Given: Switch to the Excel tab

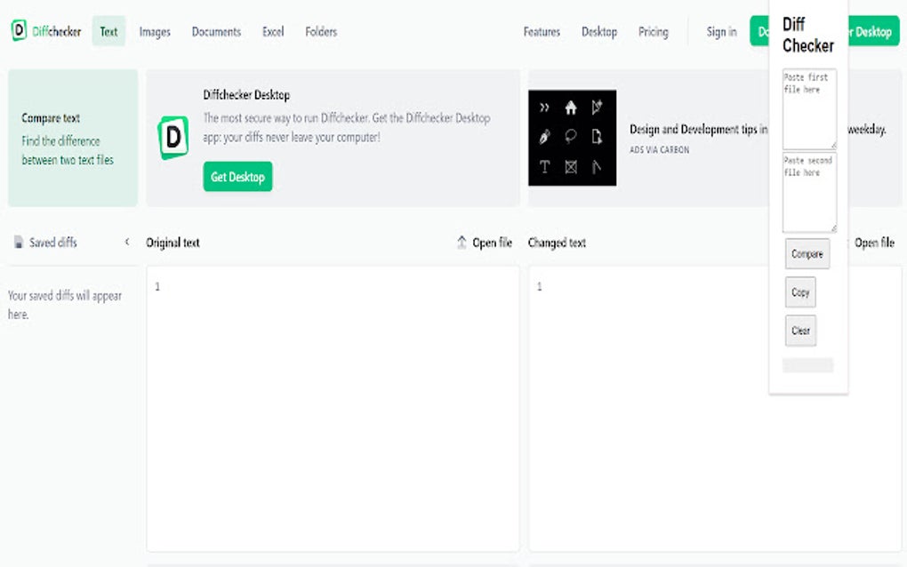Looking at the screenshot, I should point(272,31).
